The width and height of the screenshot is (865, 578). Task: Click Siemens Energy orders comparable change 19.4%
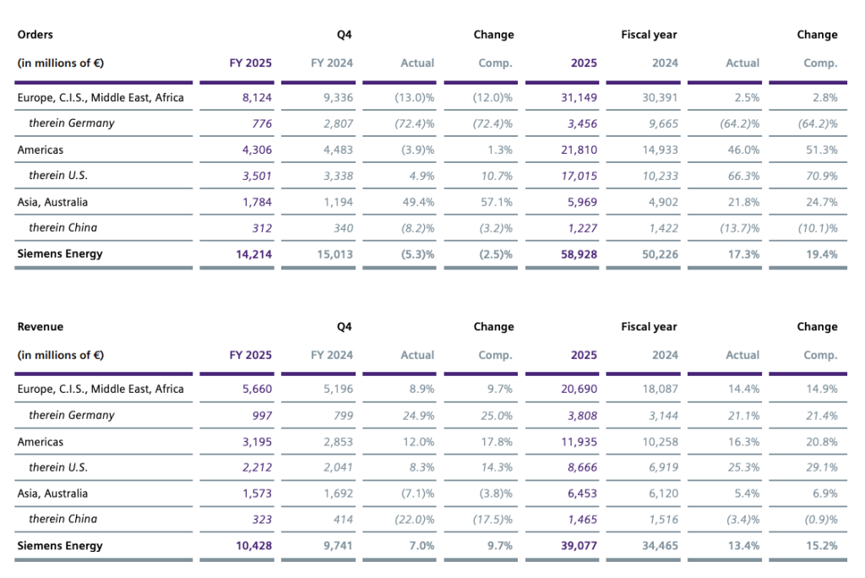coord(821,254)
